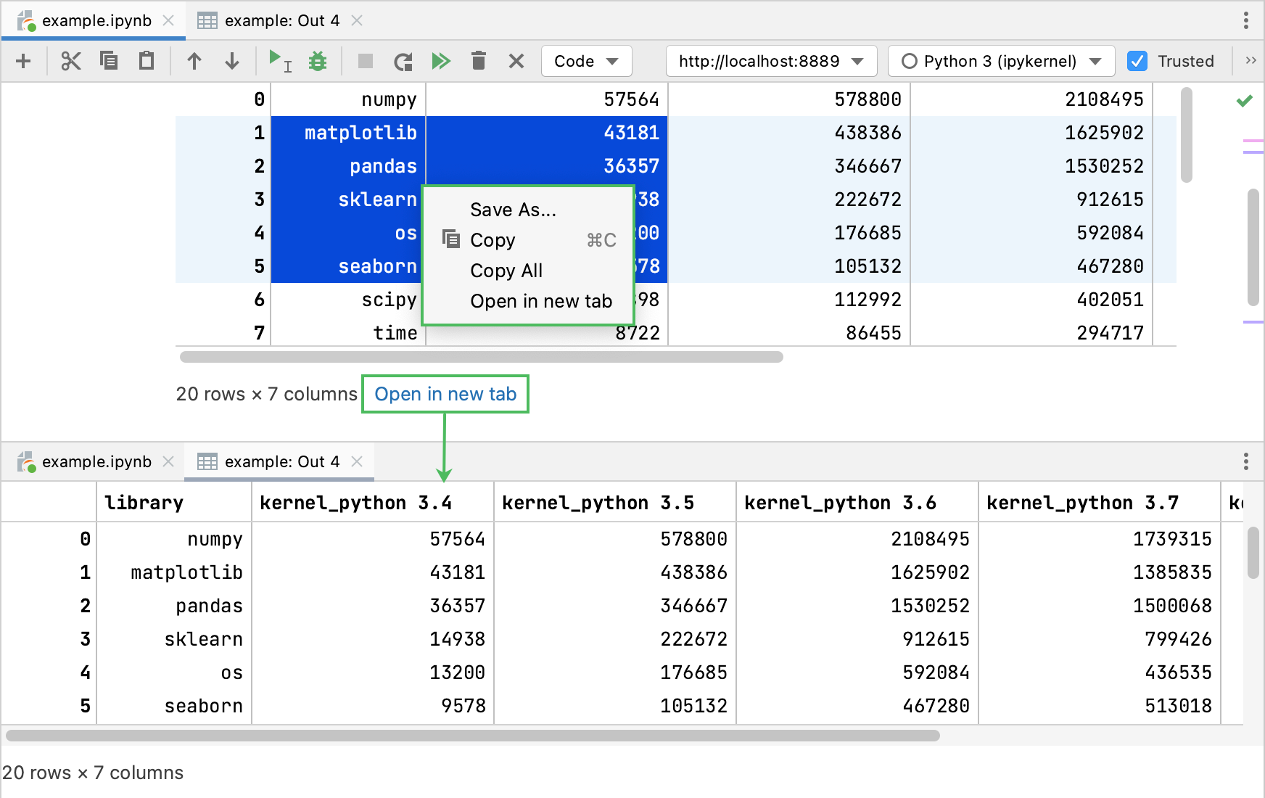Image resolution: width=1265 pixels, height=798 pixels.
Task: Switch to example: Out 4 tab at top
Action: coord(281,20)
